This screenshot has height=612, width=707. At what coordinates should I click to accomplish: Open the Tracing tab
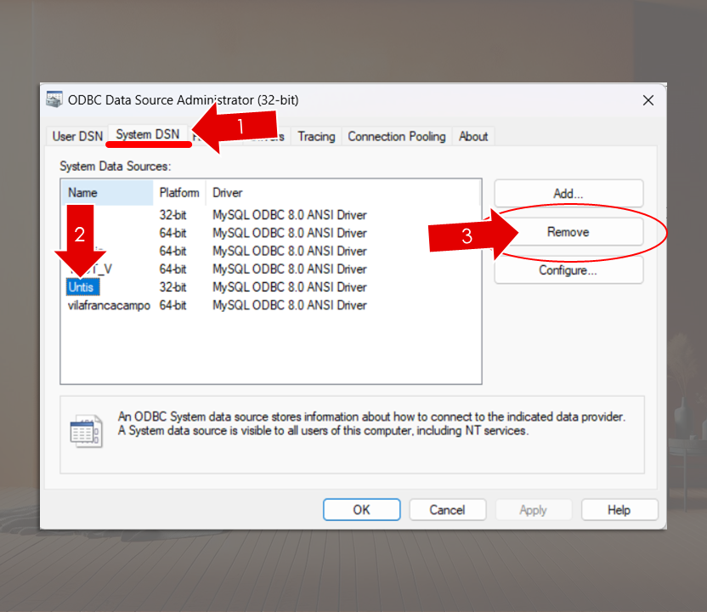(x=315, y=137)
